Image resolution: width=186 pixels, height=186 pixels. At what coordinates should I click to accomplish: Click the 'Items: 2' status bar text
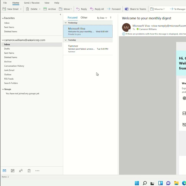pos(5,177)
